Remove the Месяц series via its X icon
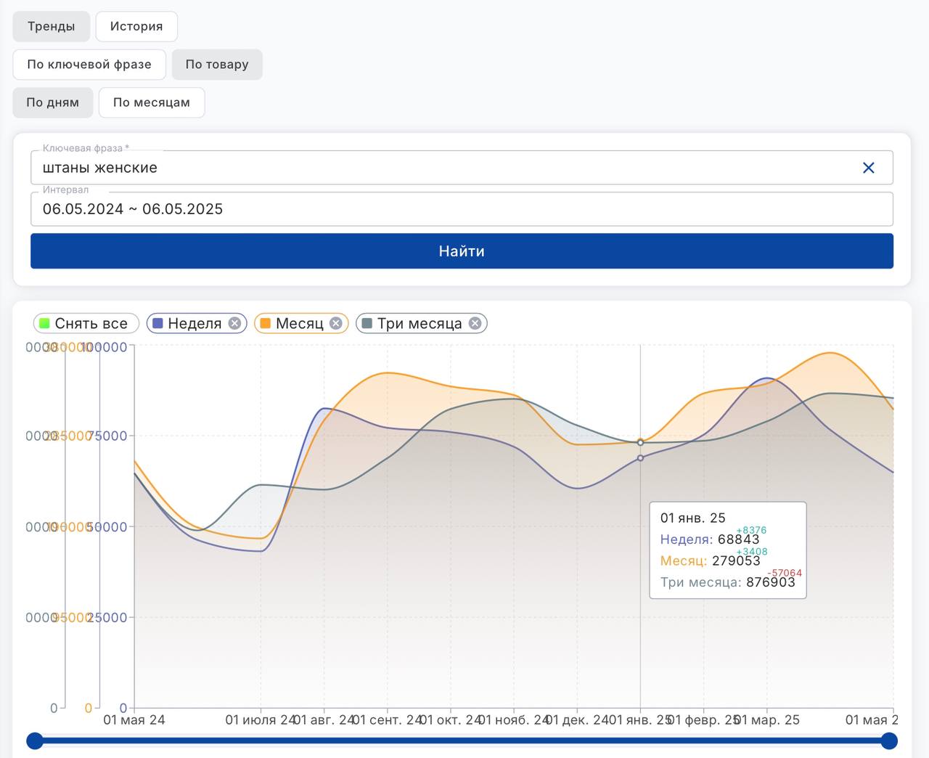The image size is (929, 758). [x=336, y=324]
